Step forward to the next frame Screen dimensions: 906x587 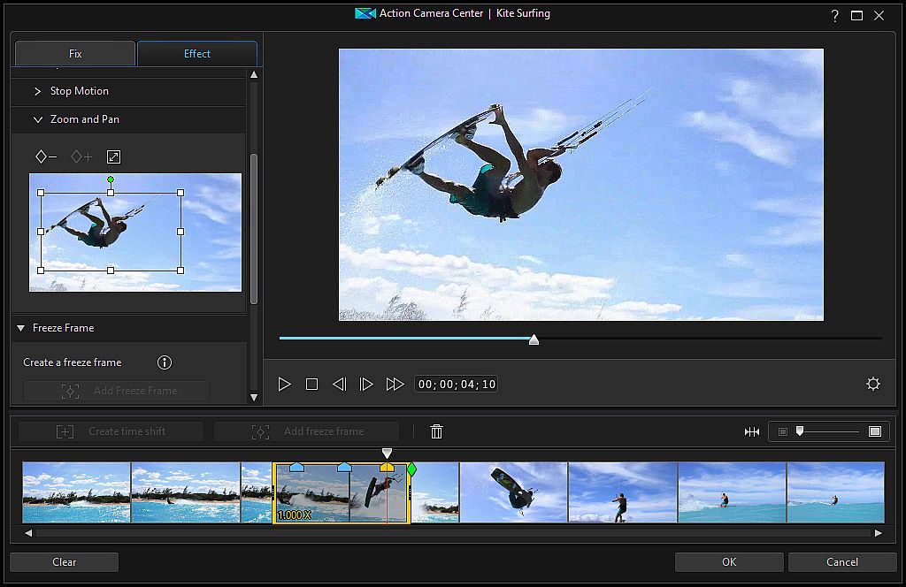366,384
